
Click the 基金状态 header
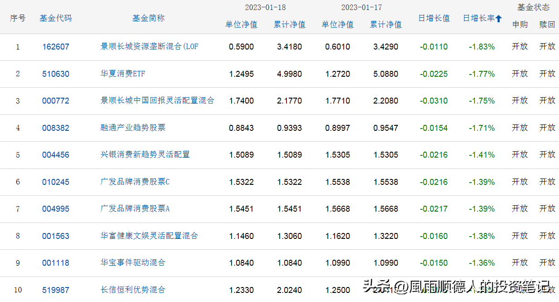tap(534, 7)
